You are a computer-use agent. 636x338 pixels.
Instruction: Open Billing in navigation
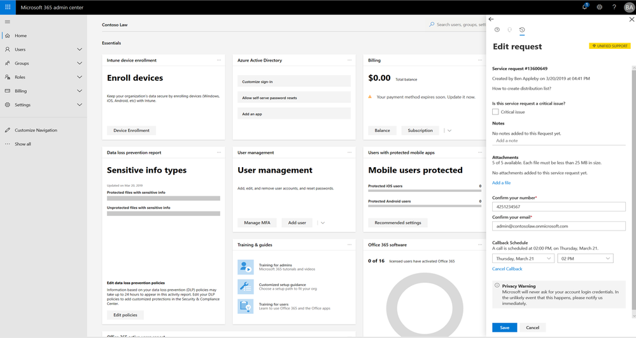20,91
